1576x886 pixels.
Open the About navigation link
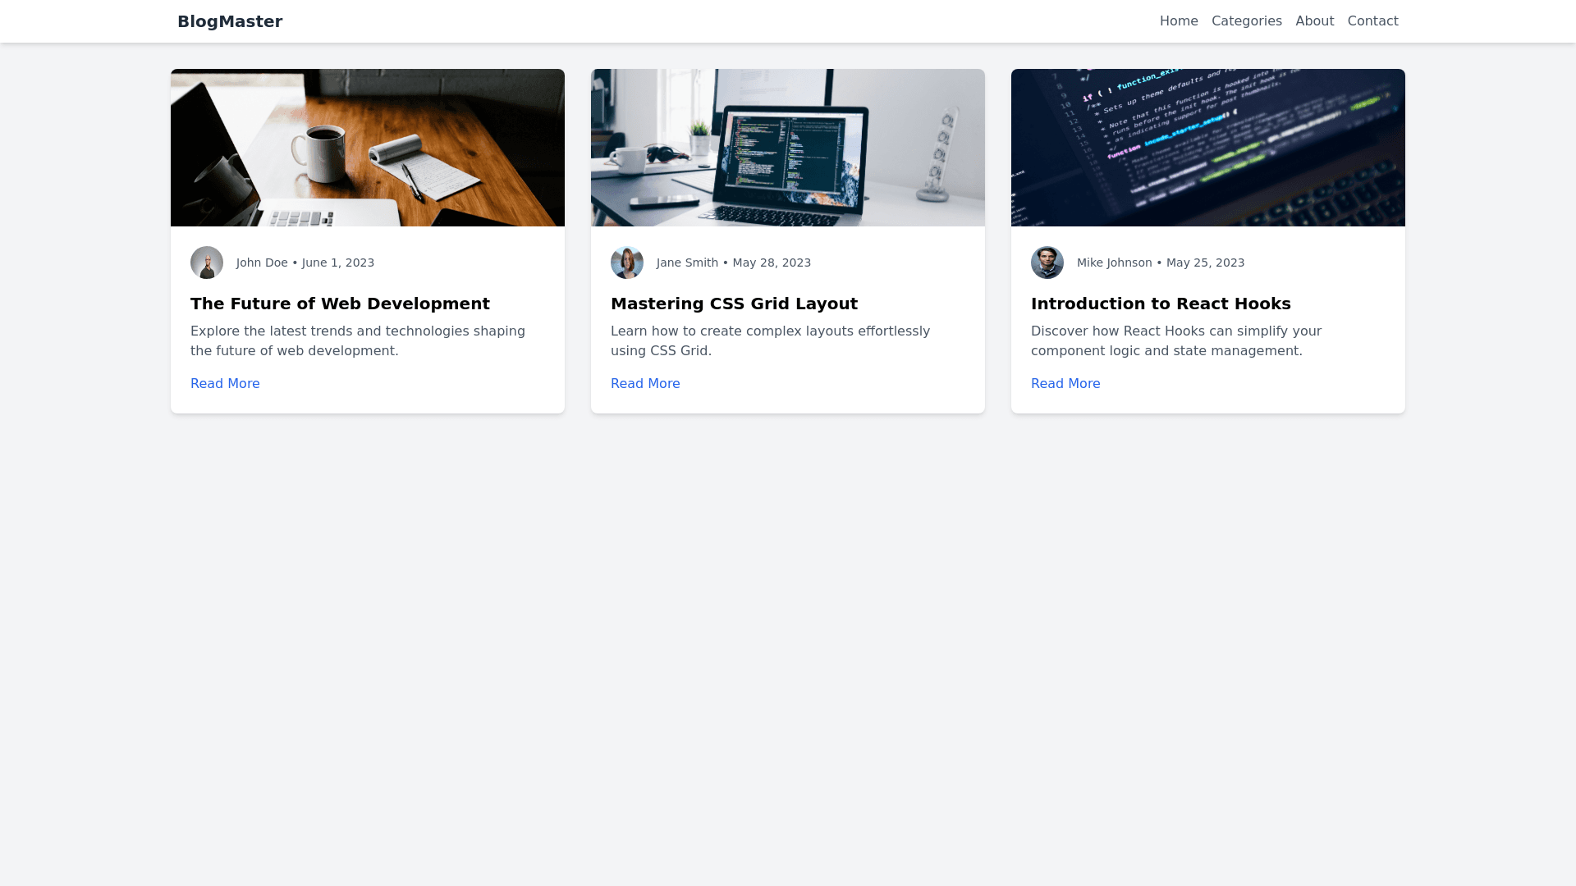(x=1314, y=21)
